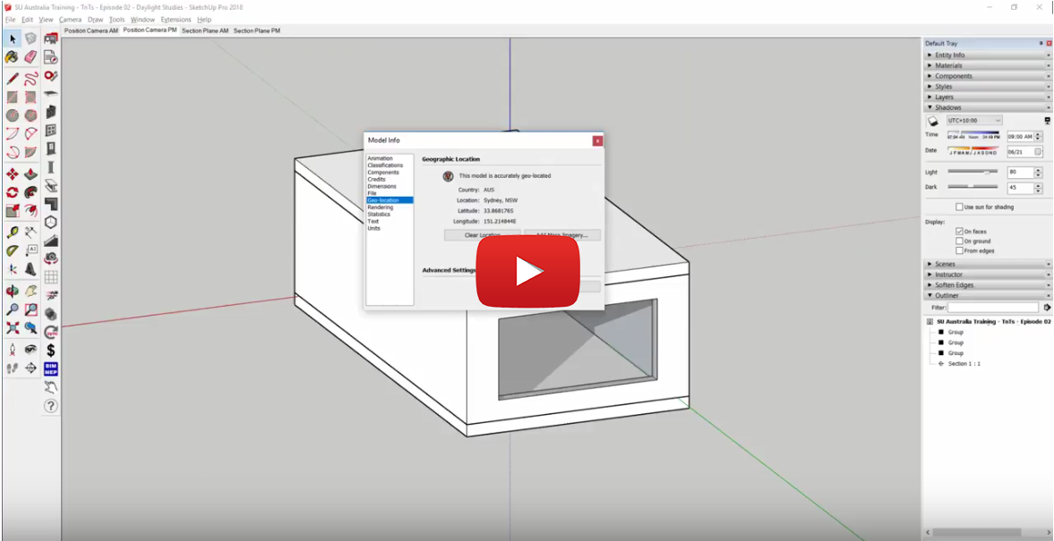Open the UTC+10:00 time zone dropdown
Image resolution: width=1054 pixels, height=541 pixels.
click(x=974, y=120)
